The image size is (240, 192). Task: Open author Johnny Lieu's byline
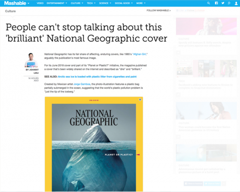(x=32, y=71)
